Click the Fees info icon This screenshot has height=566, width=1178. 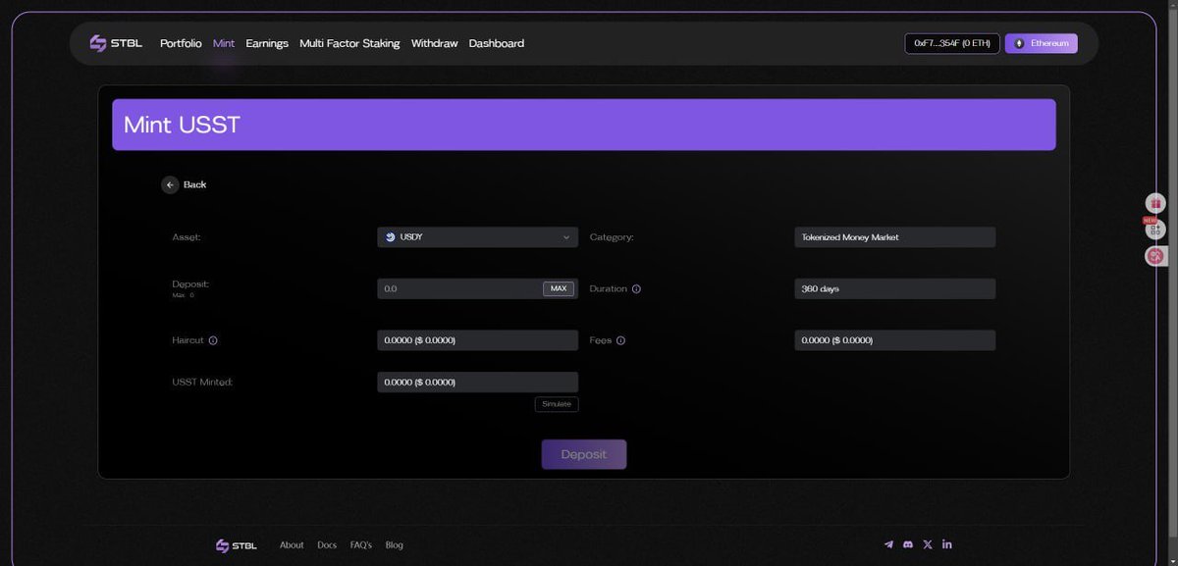click(620, 340)
